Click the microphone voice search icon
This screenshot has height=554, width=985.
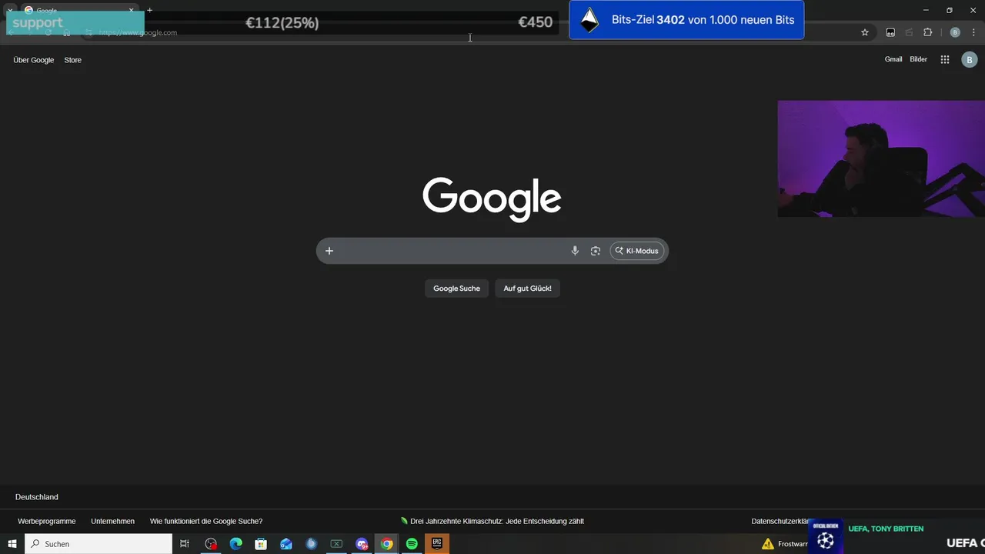point(575,251)
